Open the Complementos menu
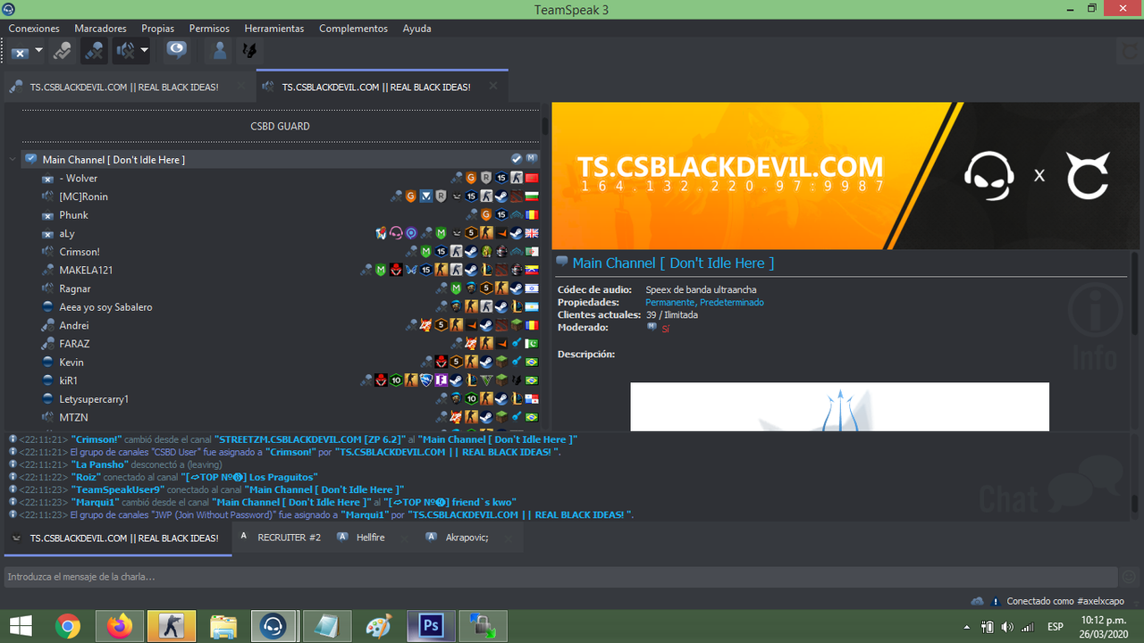The image size is (1144, 643). tap(353, 29)
